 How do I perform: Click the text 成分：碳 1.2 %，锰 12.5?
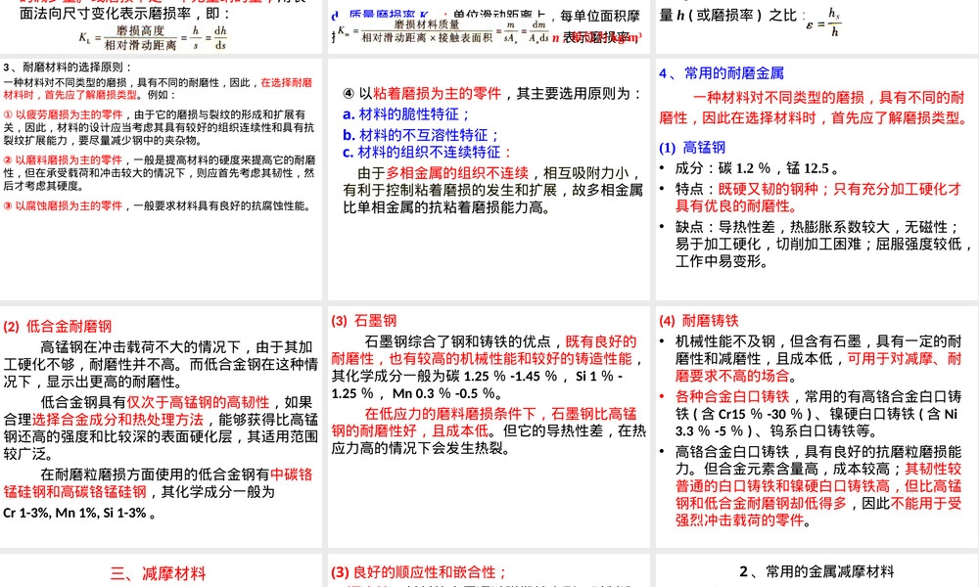pos(757,168)
